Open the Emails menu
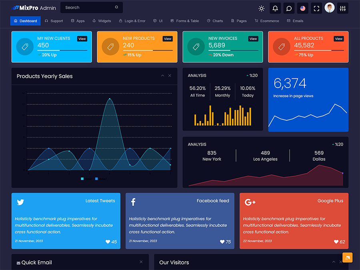Screen dimensions: 360x270 [295, 21]
